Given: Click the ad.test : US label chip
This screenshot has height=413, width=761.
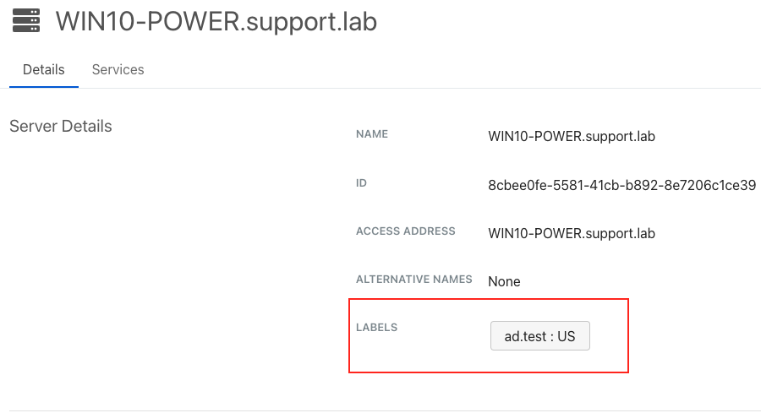Looking at the screenshot, I should tap(539, 336).
